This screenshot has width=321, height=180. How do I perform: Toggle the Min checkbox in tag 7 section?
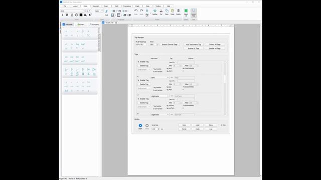point(168,103)
